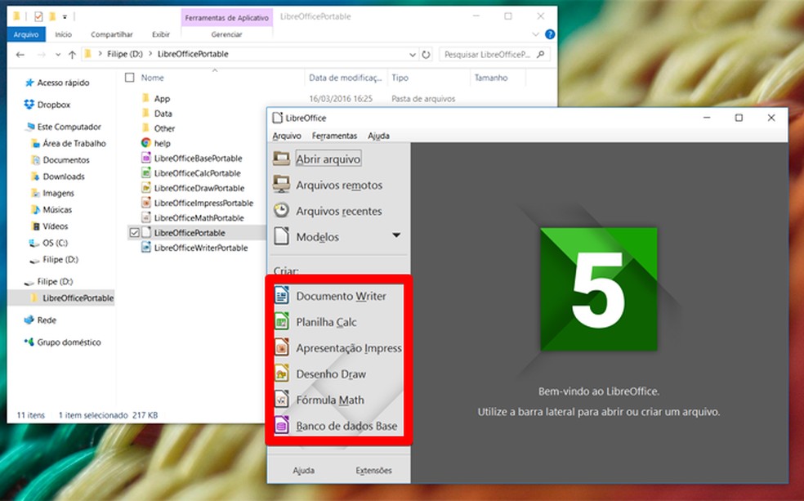Image resolution: width=804 pixels, height=501 pixels.
Task: Expand the address bar history dropdown
Action: 413,55
